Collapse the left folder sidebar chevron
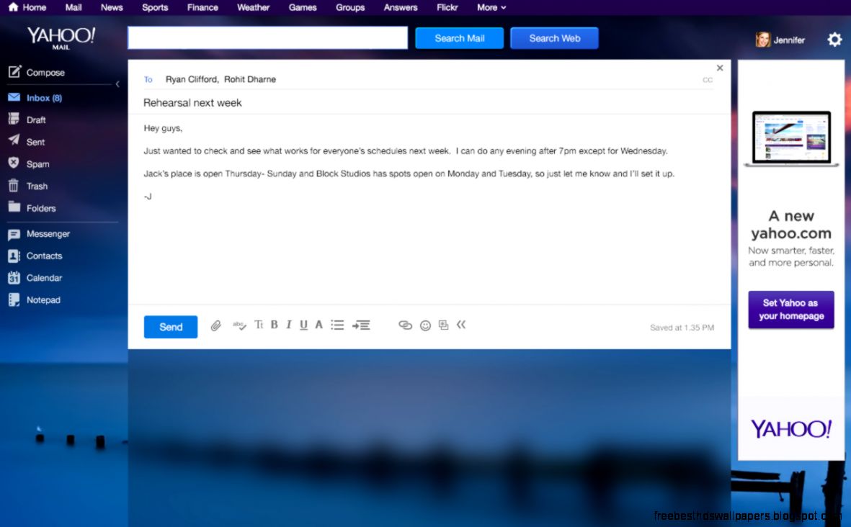This screenshot has height=527, width=851. 117,84
